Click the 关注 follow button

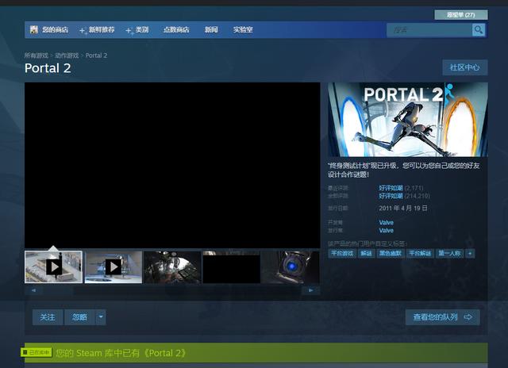point(48,317)
